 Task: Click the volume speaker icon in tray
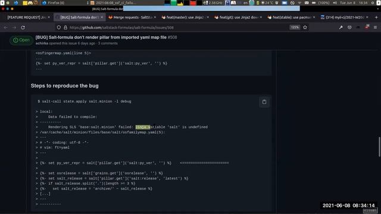pos(335,2)
